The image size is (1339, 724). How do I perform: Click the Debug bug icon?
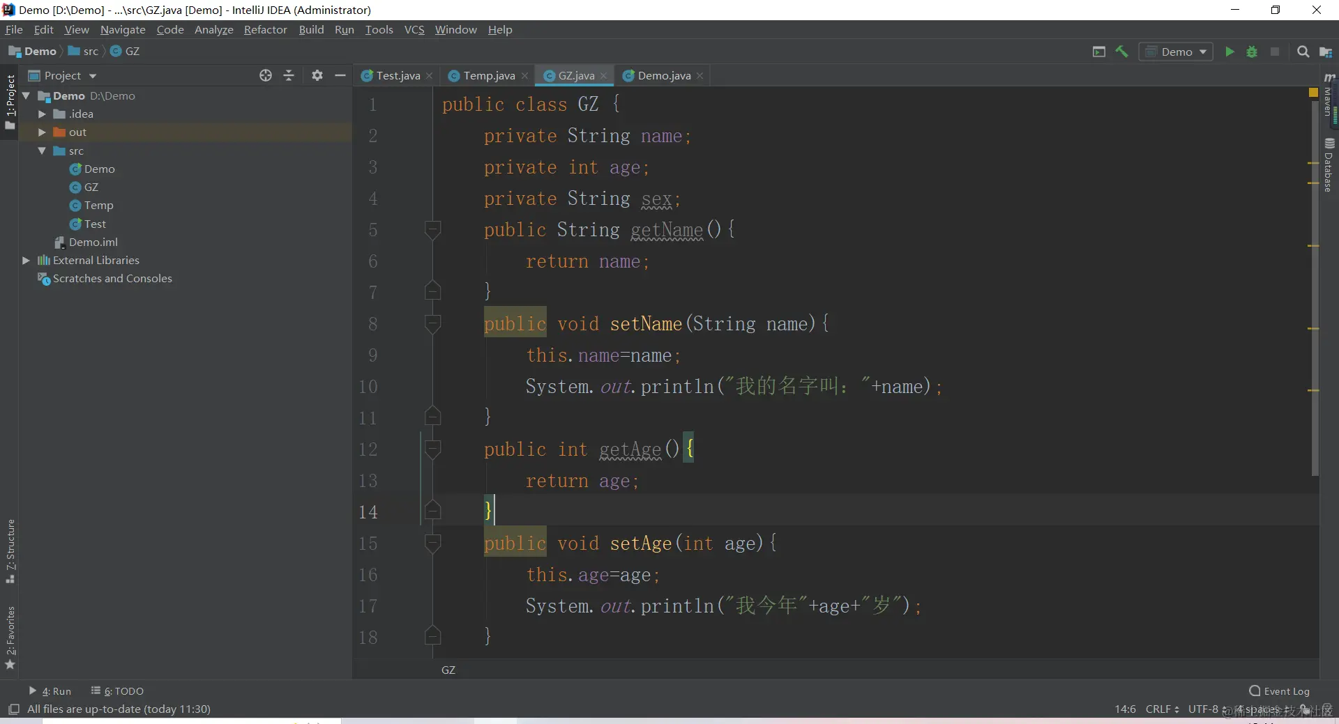pos(1252,52)
